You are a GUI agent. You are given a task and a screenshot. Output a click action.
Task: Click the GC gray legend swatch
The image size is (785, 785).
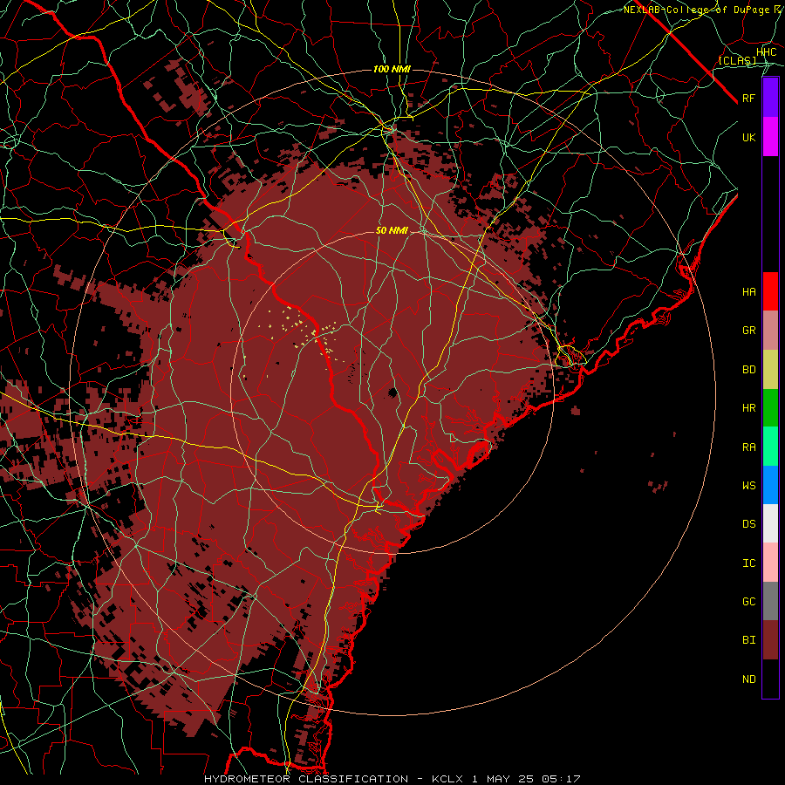click(x=770, y=601)
